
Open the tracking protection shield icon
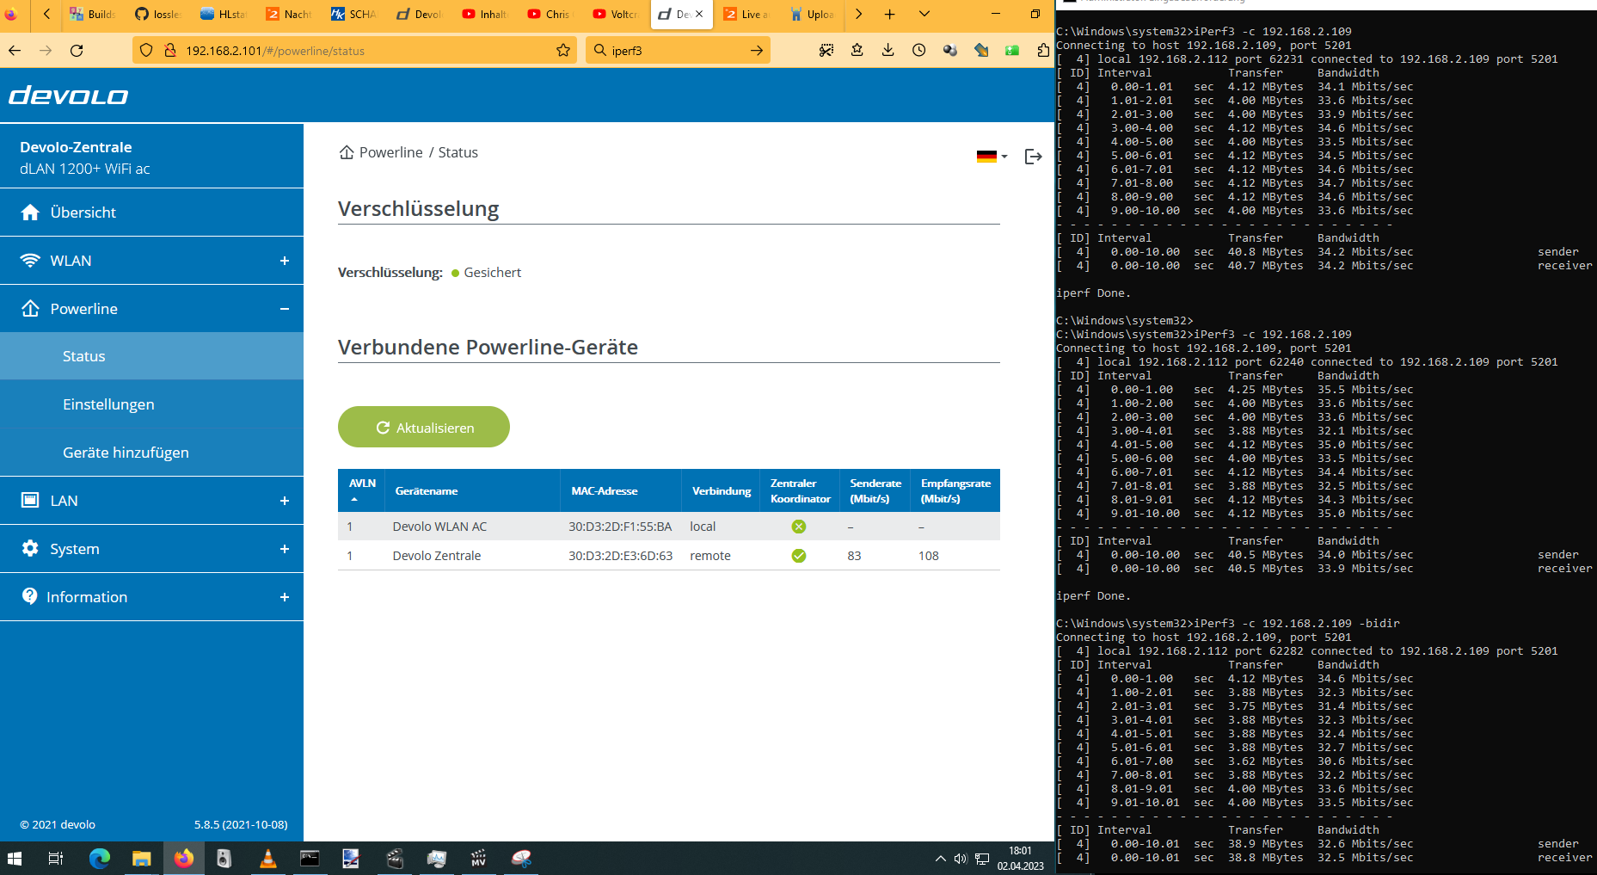(146, 51)
